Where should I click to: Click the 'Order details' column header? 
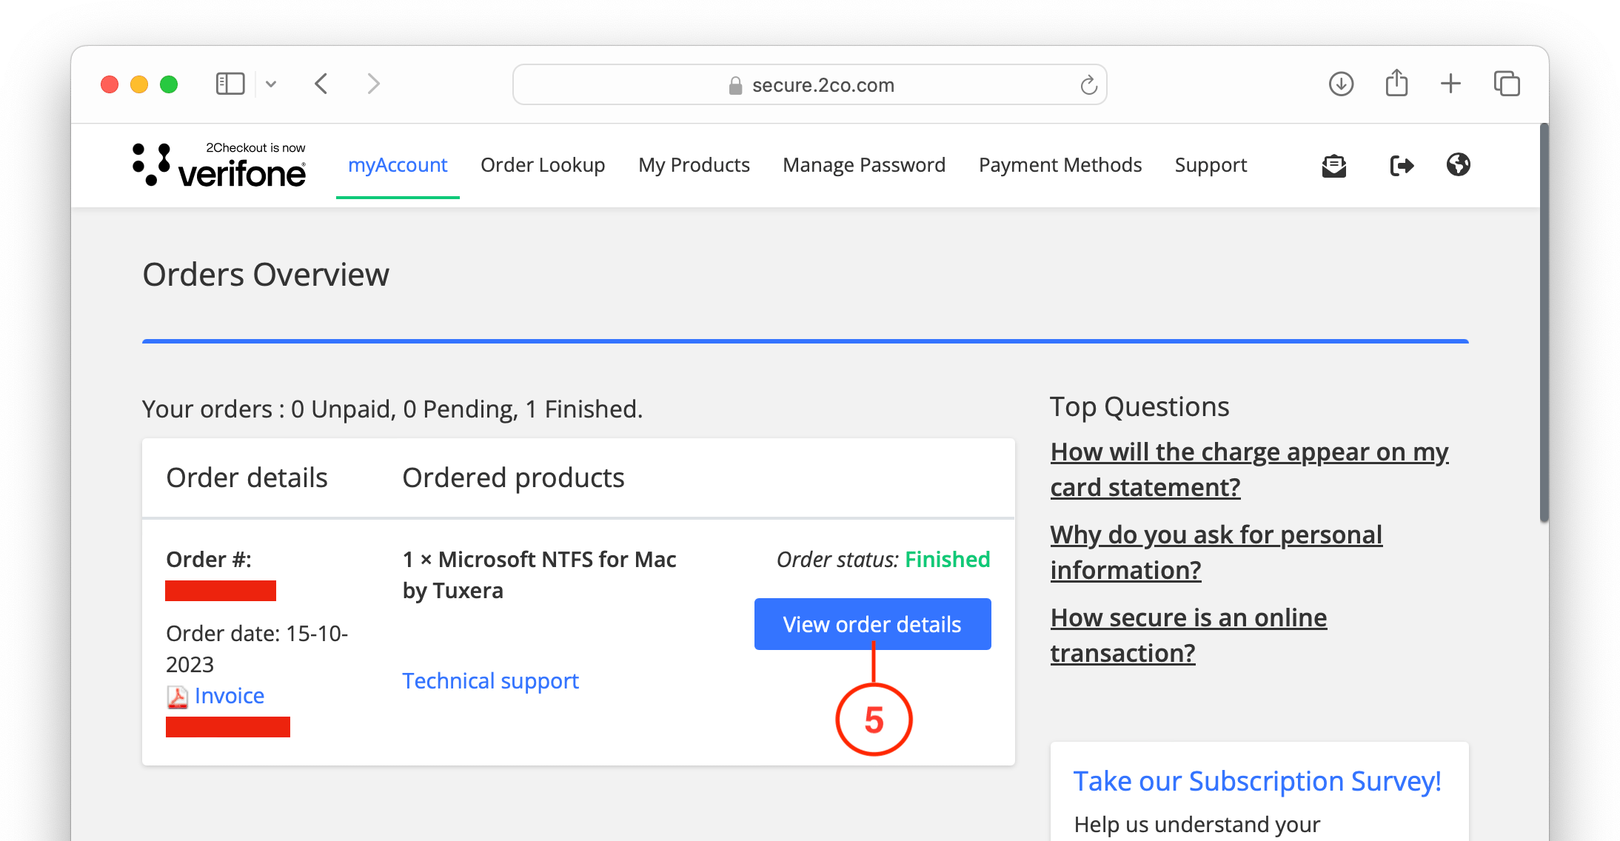click(247, 478)
